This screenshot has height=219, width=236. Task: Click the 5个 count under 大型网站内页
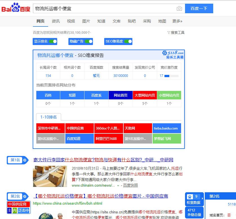(x=145, y=104)
